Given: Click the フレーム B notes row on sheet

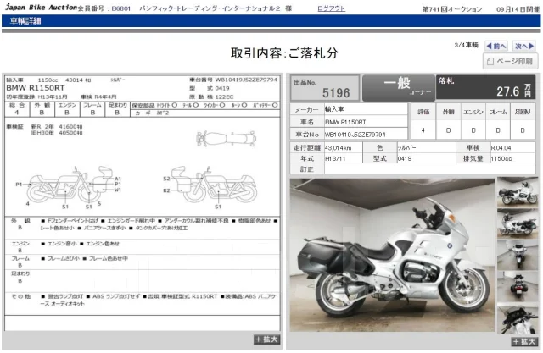Looking at the screenshot, I should [143, 262].
